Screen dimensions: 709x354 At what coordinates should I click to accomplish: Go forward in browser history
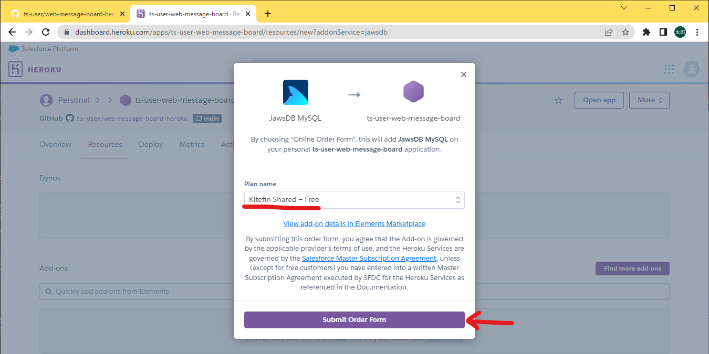click(29, 32)
